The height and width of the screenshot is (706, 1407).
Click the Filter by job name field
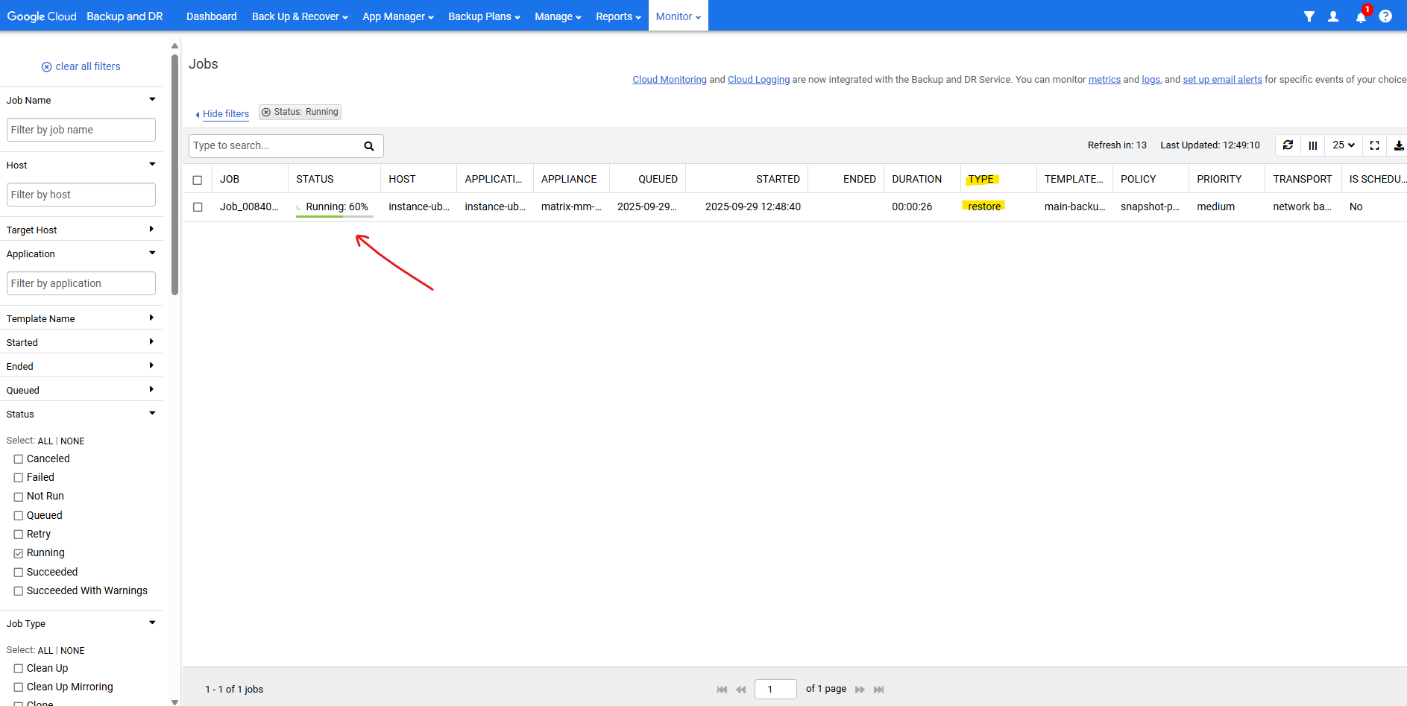coord(81,130)
